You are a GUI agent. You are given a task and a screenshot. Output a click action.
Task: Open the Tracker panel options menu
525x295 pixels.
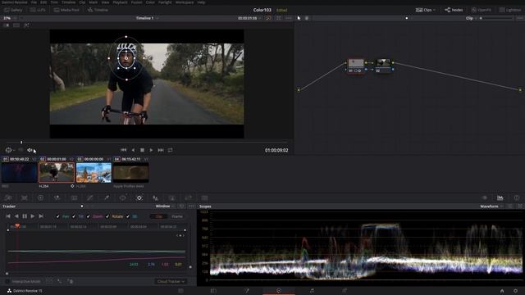click(191, 206)
